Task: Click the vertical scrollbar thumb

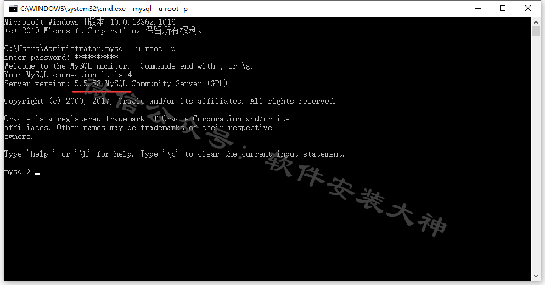Action: tap(536, 31)
